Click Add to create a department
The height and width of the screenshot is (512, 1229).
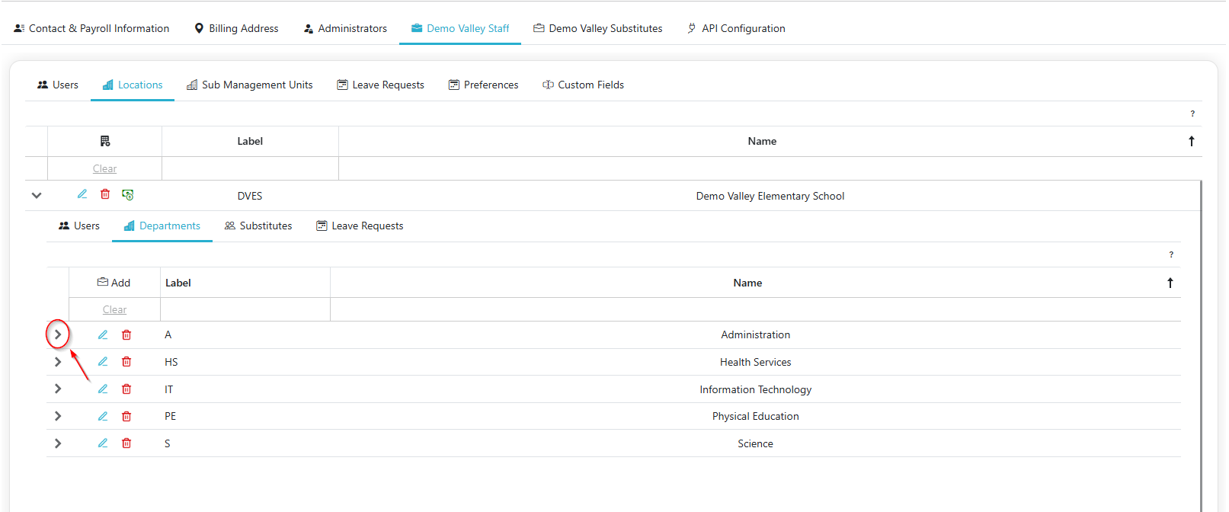coord(114,283)
